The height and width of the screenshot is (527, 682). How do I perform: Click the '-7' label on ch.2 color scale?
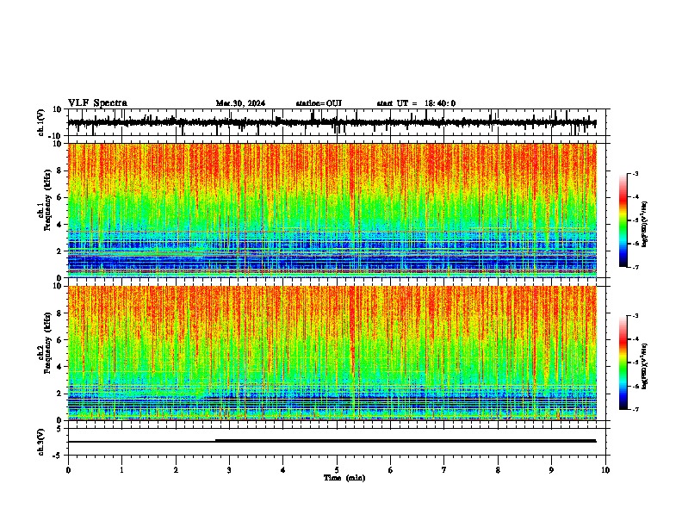click(635, 409)
